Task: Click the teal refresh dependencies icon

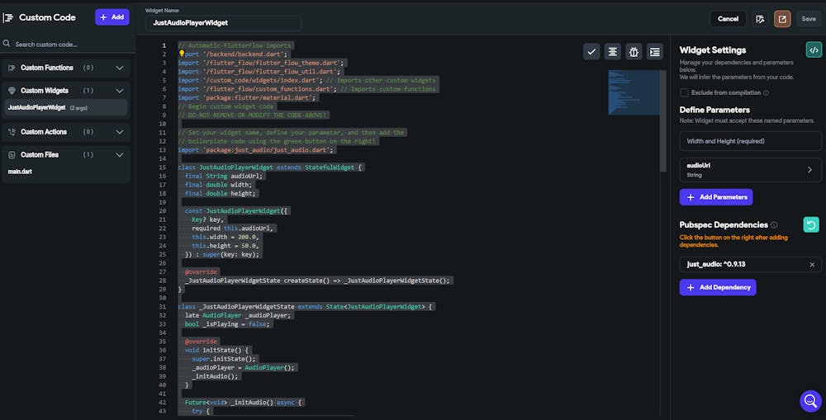Action: click(811, 224)
